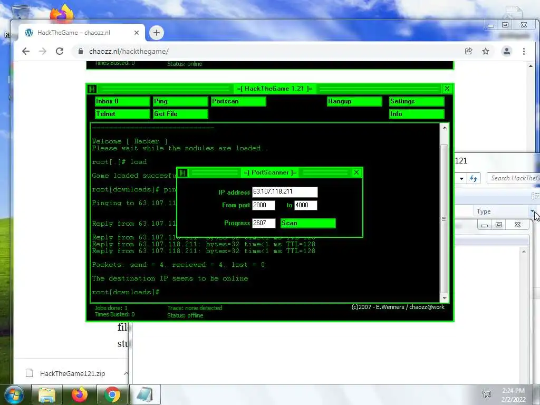
Task: Click Trace: none detected text
Action: point(195,308)
